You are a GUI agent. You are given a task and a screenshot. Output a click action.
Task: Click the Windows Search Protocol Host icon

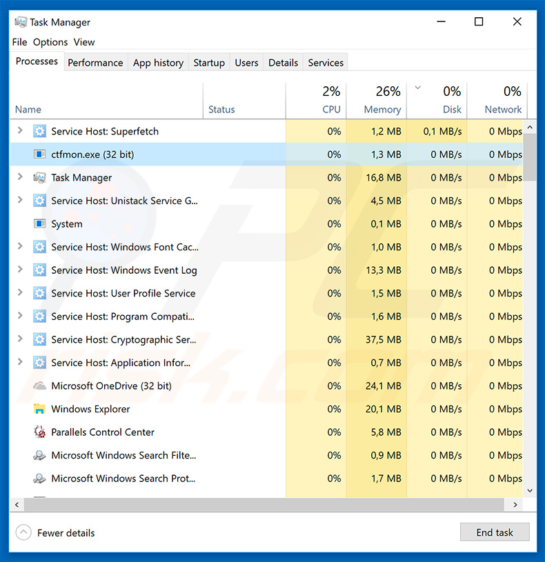39,479
